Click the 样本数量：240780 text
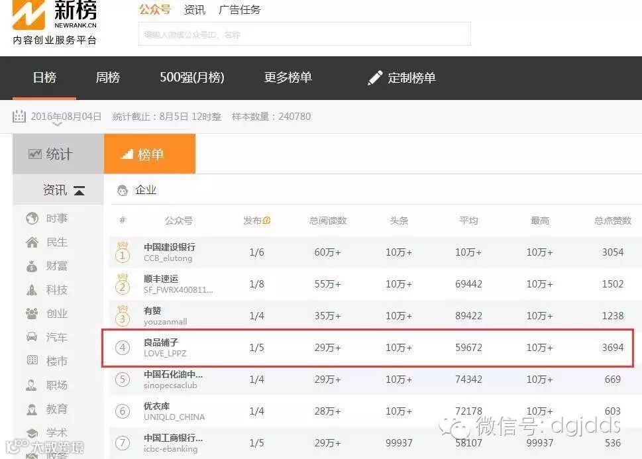Image resolution: width=642 pixels, height=459 pixels. [271, 117]
